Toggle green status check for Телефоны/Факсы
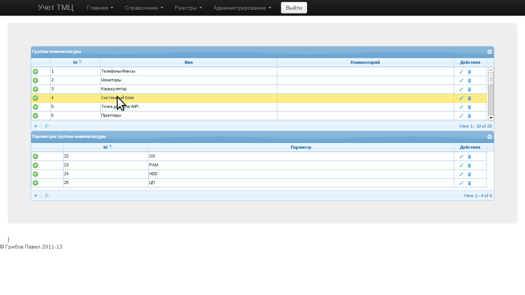This screenshot has width=525, height=295. (x=35, y=71)
